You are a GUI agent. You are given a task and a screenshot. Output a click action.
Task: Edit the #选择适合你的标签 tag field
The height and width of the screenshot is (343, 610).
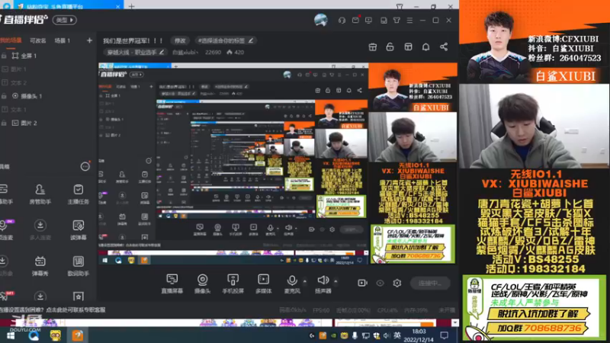(225, 40)
